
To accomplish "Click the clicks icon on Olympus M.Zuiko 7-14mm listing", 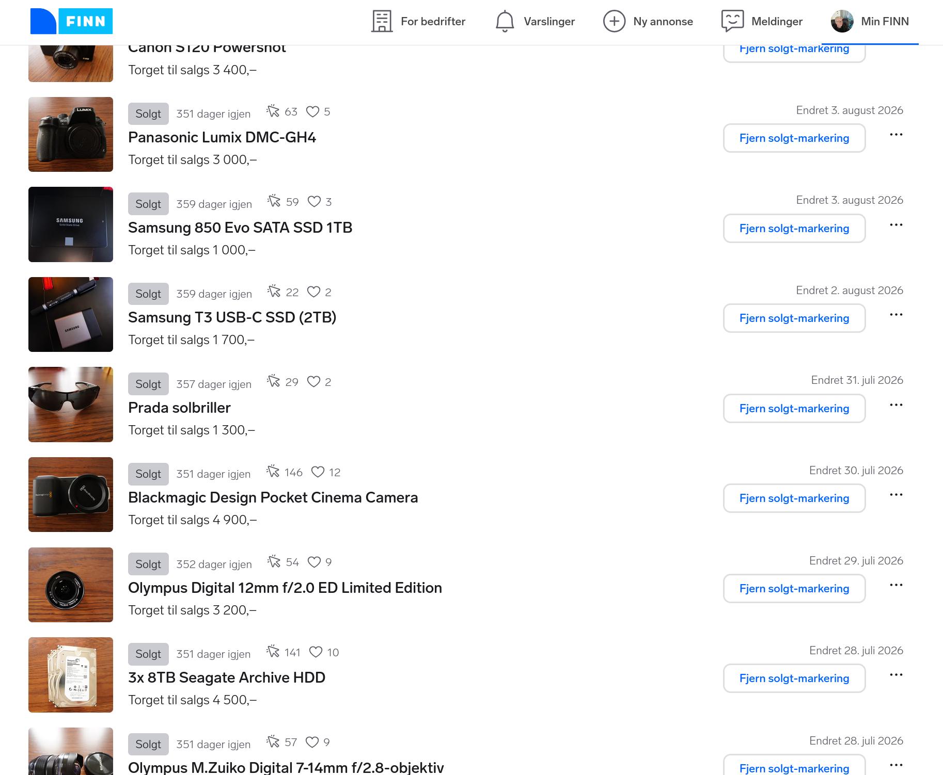I will 273,741.
